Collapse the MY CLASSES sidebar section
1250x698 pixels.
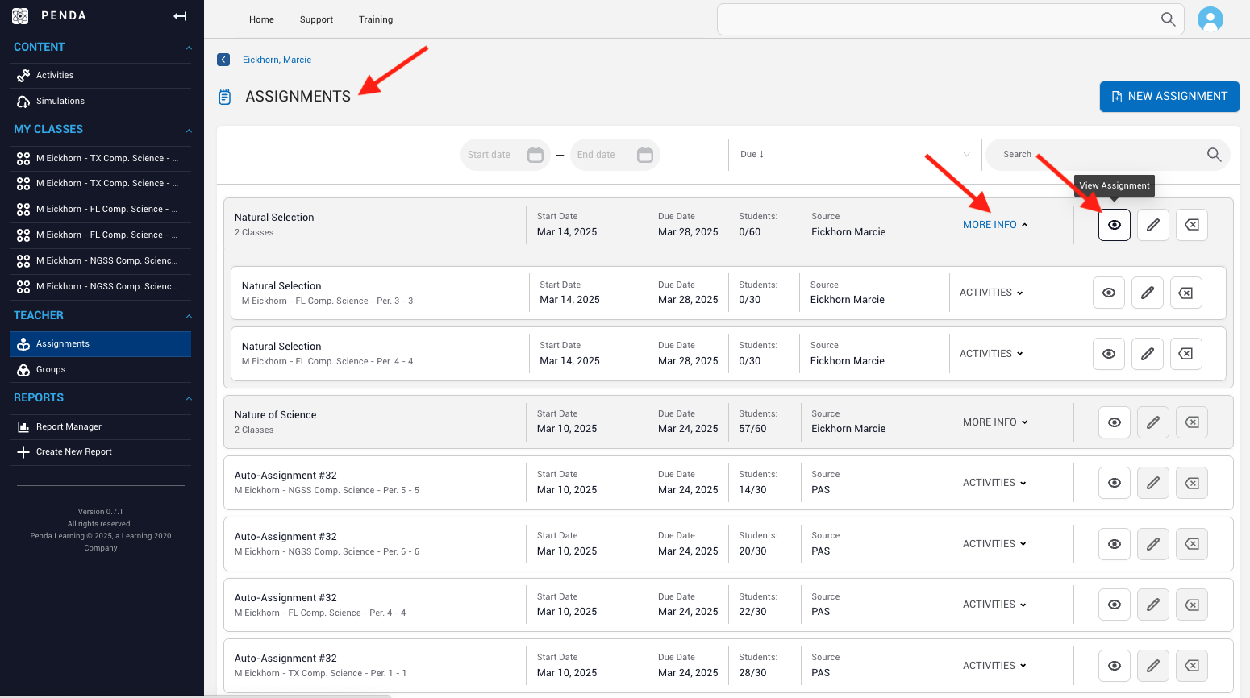pos(189,130)
